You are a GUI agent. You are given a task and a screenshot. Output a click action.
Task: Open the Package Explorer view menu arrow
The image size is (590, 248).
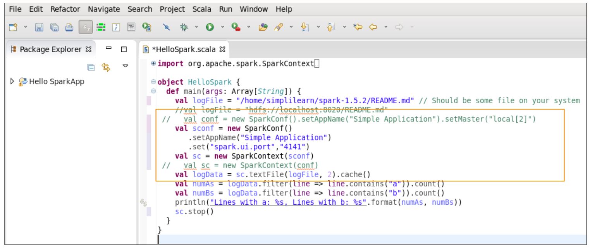tap(125, 65)
